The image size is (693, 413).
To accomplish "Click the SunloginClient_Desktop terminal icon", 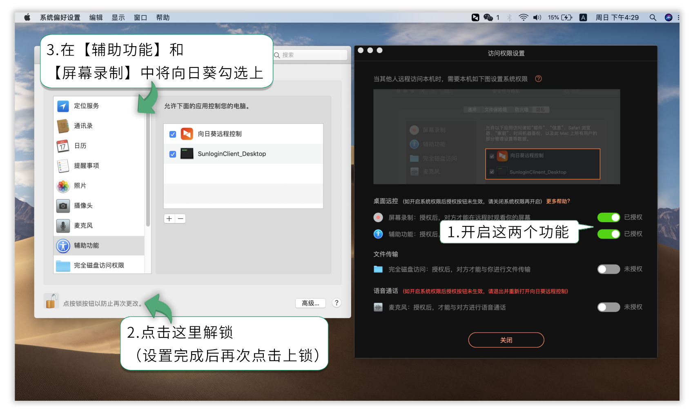I will coord(187,154).
